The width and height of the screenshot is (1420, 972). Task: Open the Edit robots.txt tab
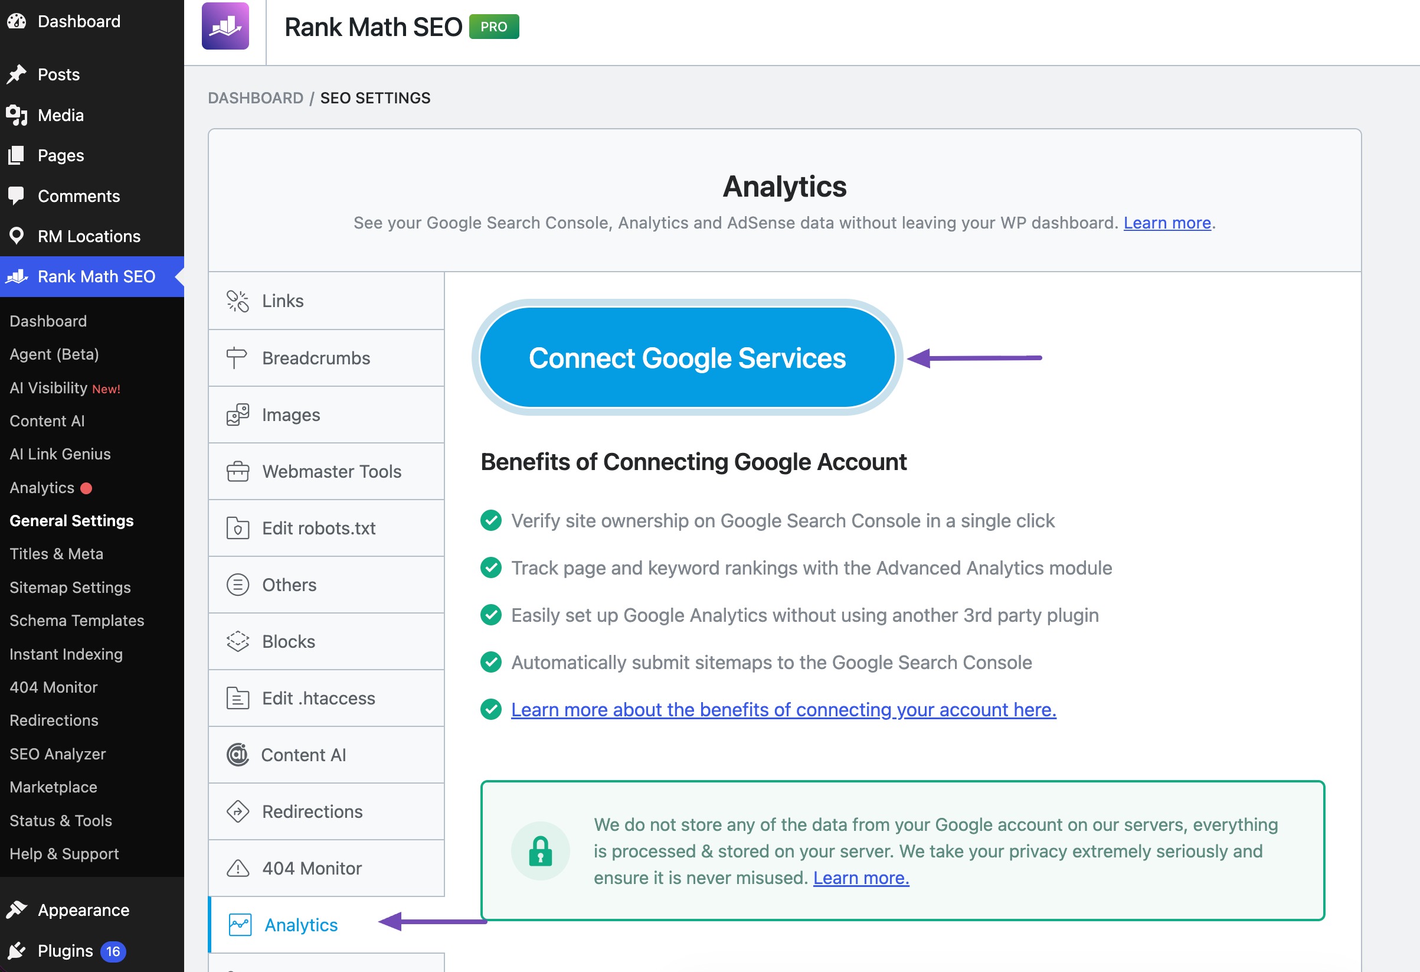(x=326, y=528)
